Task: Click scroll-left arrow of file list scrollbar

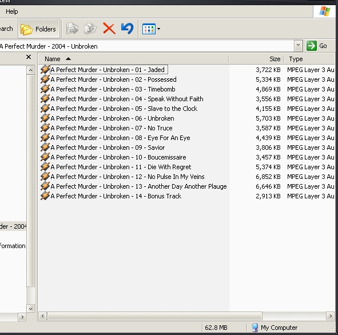Action: point(42,316)
